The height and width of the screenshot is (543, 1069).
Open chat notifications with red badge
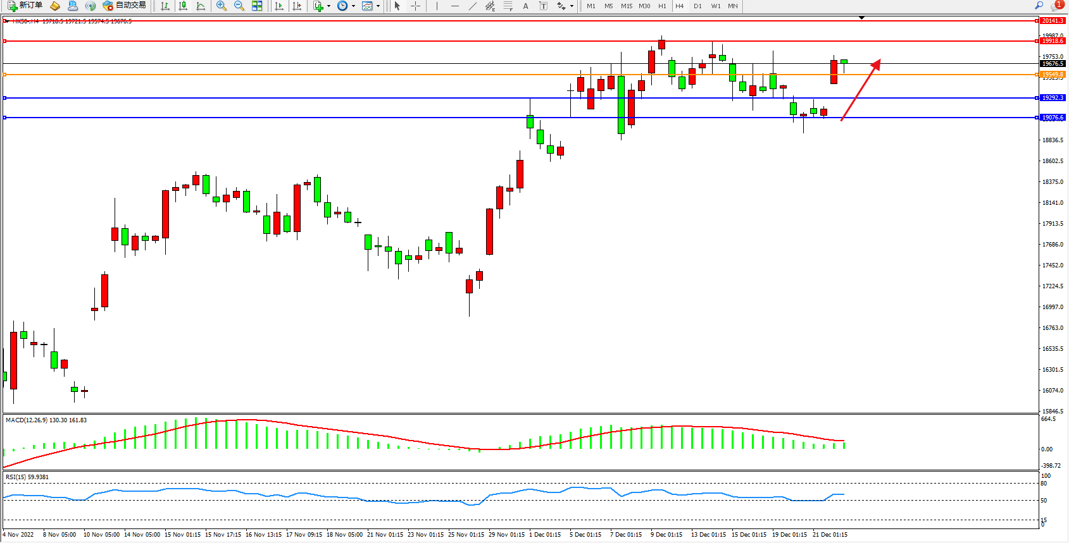(1056, 6)
